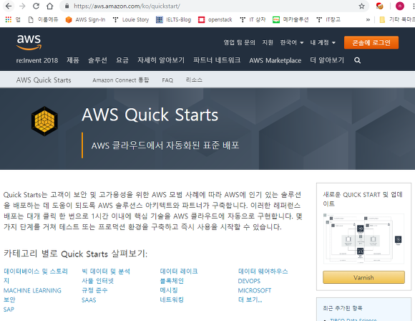The image size is (415, 321).
Task: Expand the 내 계정 account dropdown
Action: click(x=323, y=42)
